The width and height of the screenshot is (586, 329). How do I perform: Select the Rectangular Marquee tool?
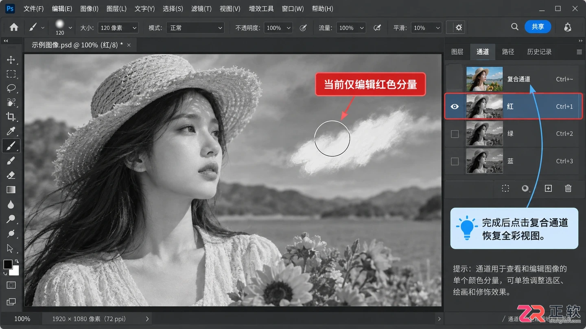coord(11,74)
